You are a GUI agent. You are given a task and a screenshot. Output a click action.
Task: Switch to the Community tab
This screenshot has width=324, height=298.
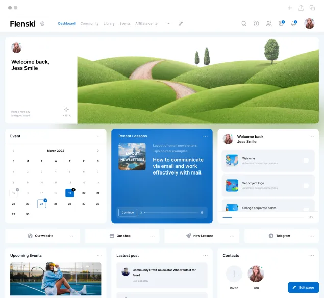(89, 23)
